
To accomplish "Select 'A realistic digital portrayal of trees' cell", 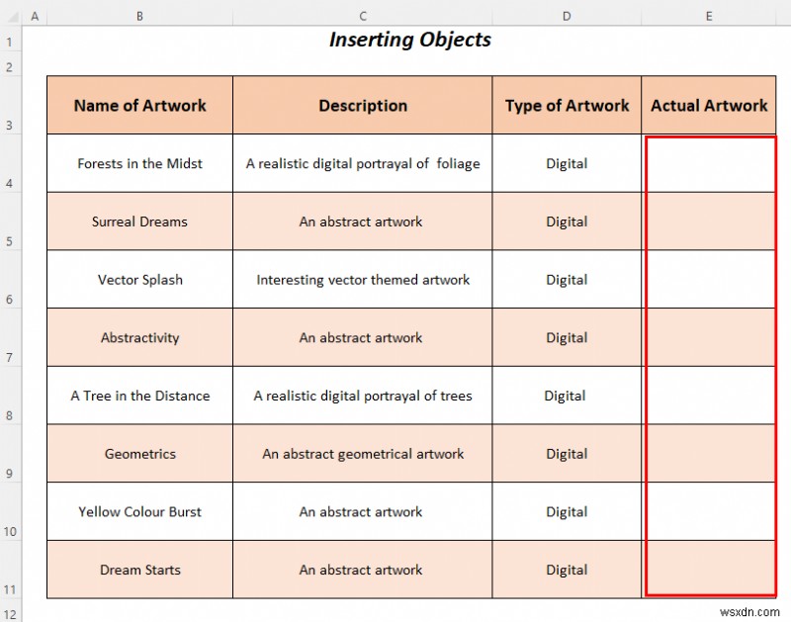I will tap(362, 395).
